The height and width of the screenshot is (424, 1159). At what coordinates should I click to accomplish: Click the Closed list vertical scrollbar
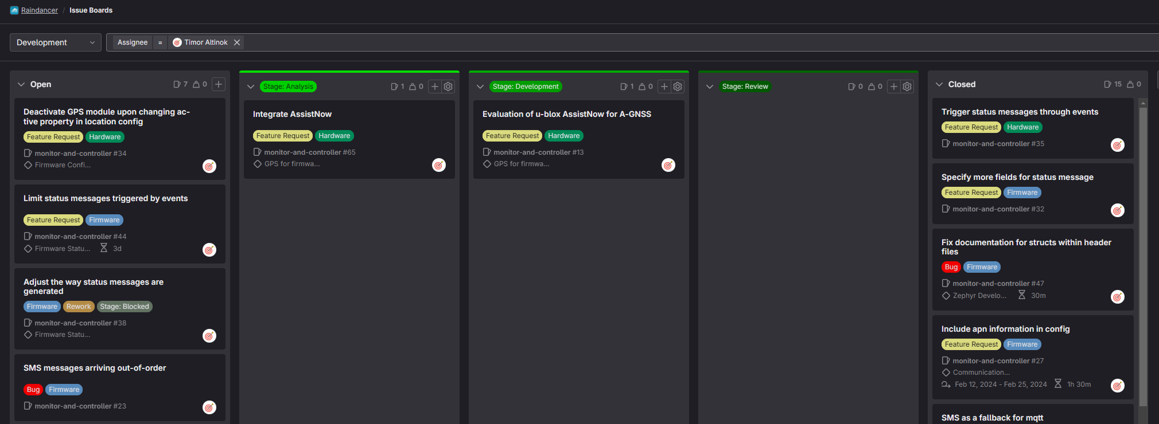point(1143,258)
